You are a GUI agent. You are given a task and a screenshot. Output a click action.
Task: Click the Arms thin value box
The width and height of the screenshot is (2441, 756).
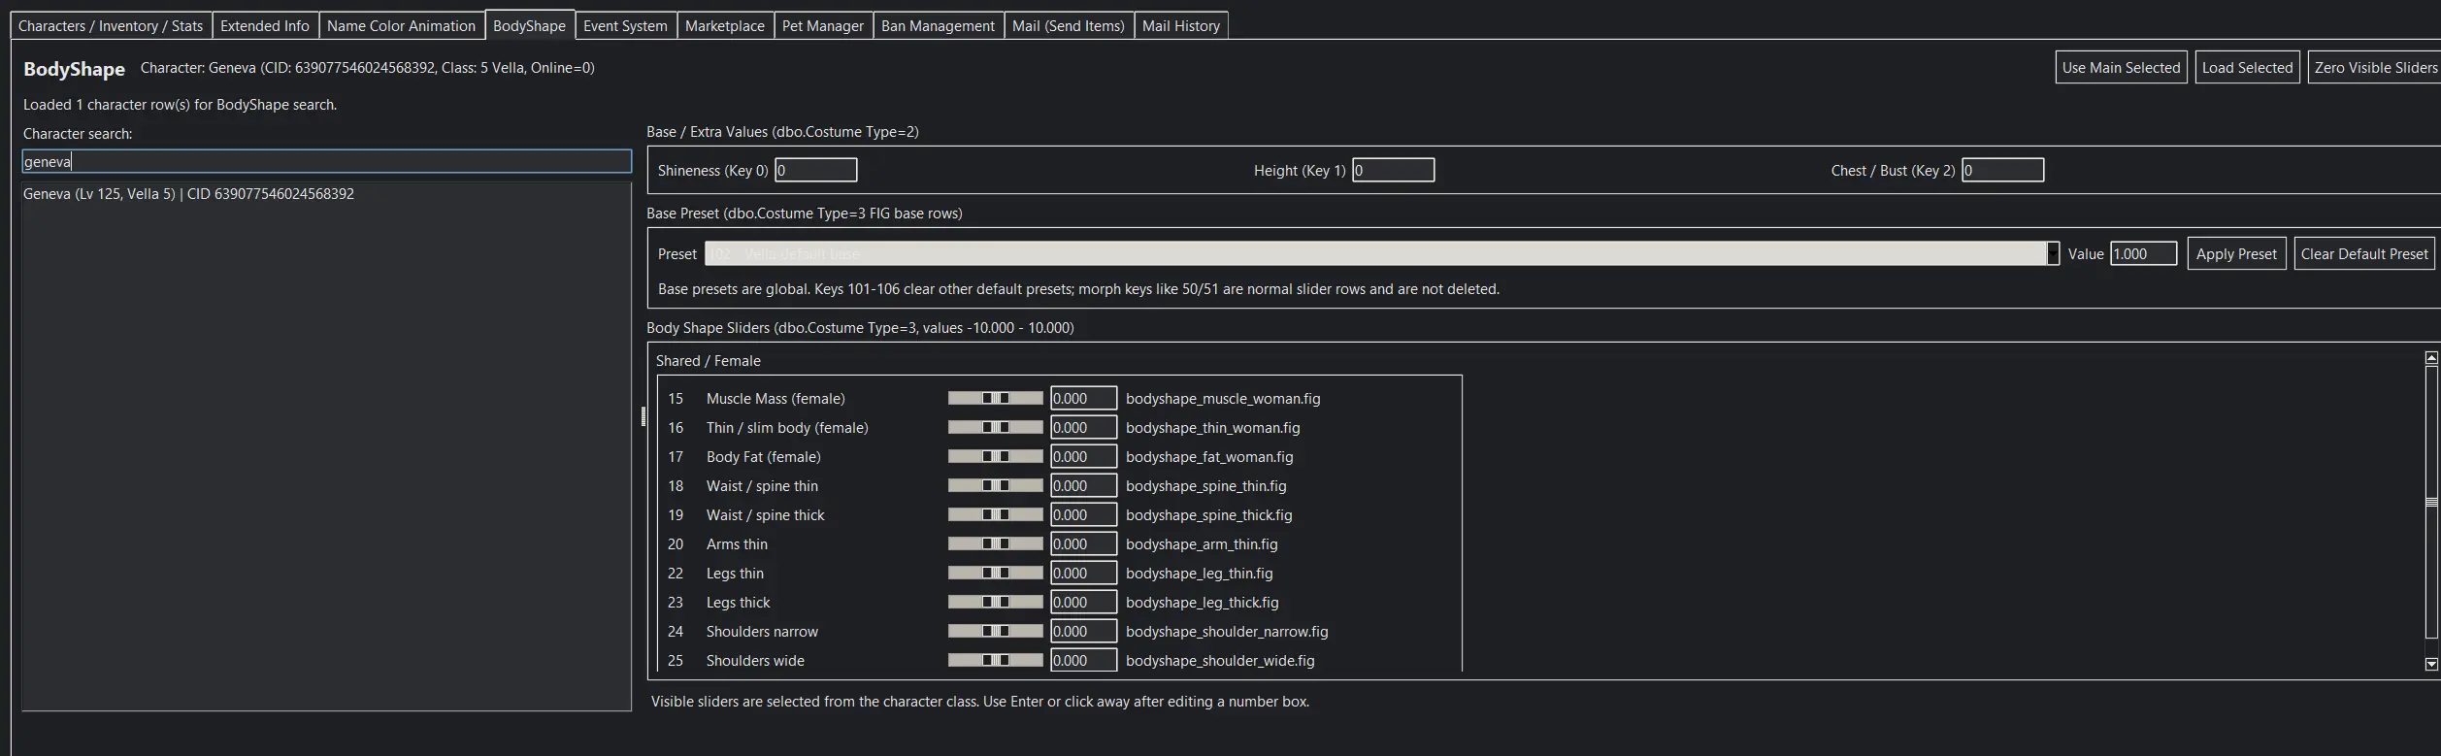1083,543
